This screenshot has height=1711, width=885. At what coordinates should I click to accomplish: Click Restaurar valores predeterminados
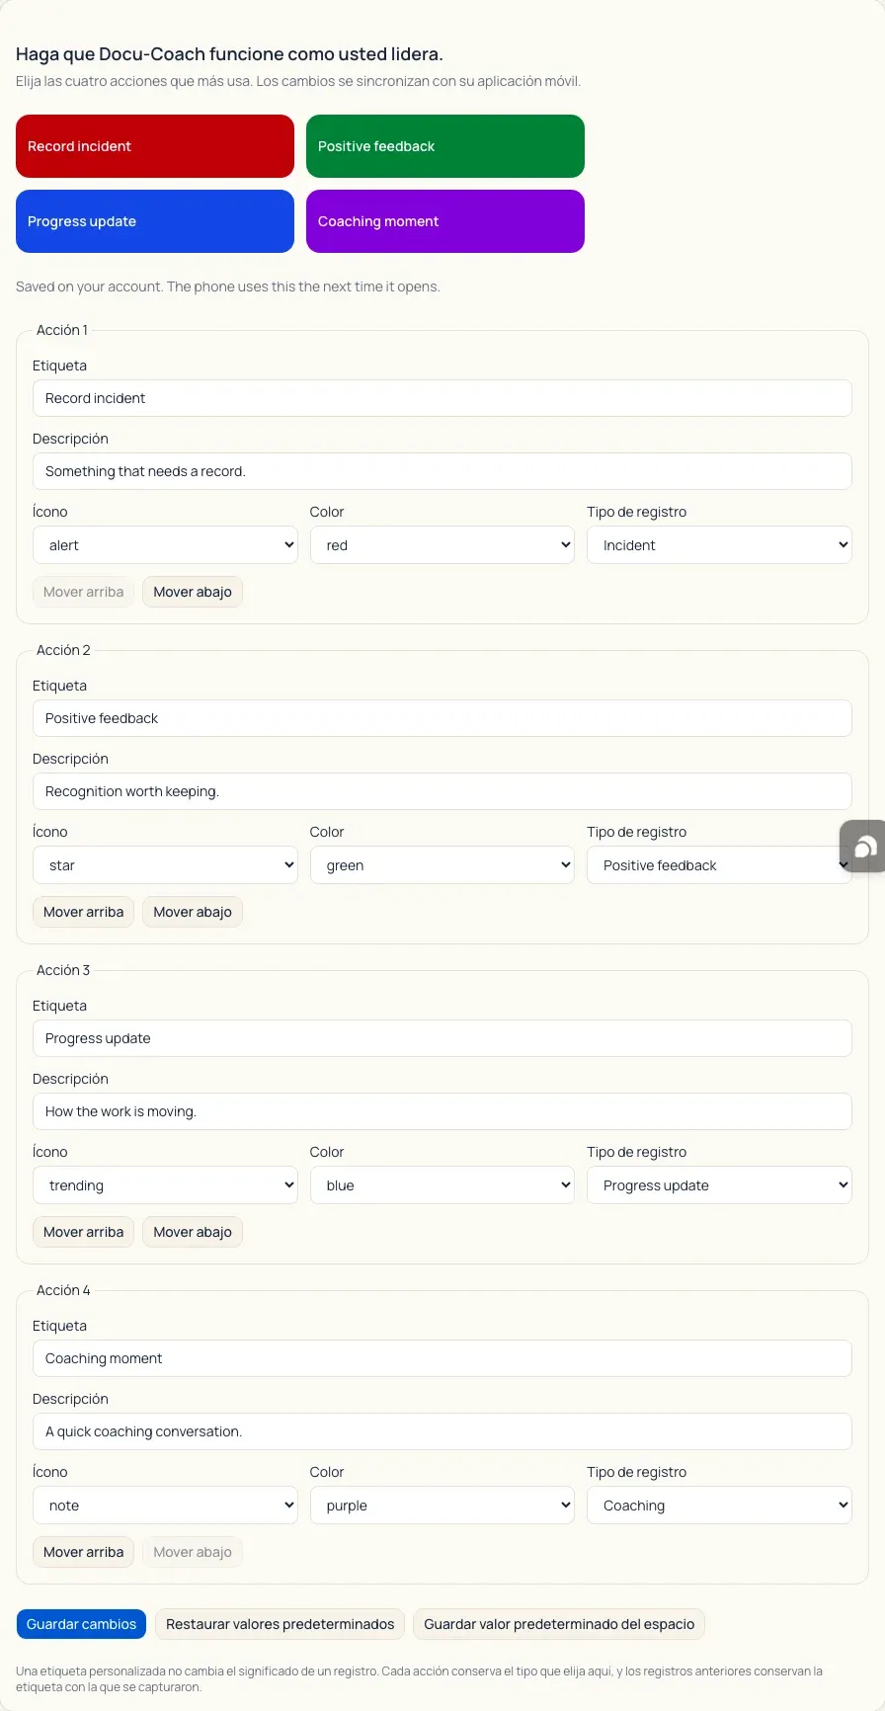click(280, 1624)
